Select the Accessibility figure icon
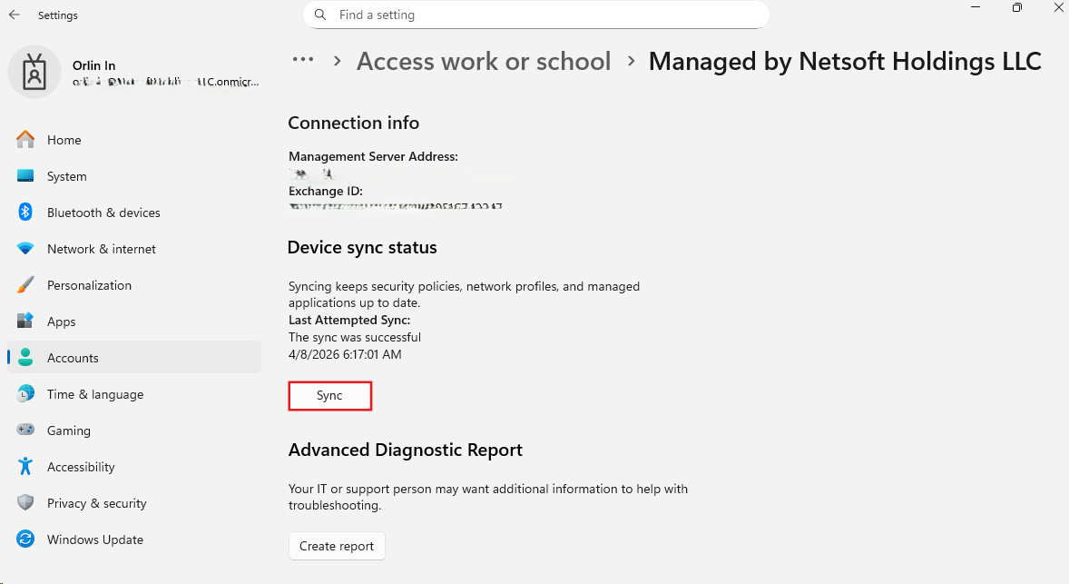 point(25,467)
